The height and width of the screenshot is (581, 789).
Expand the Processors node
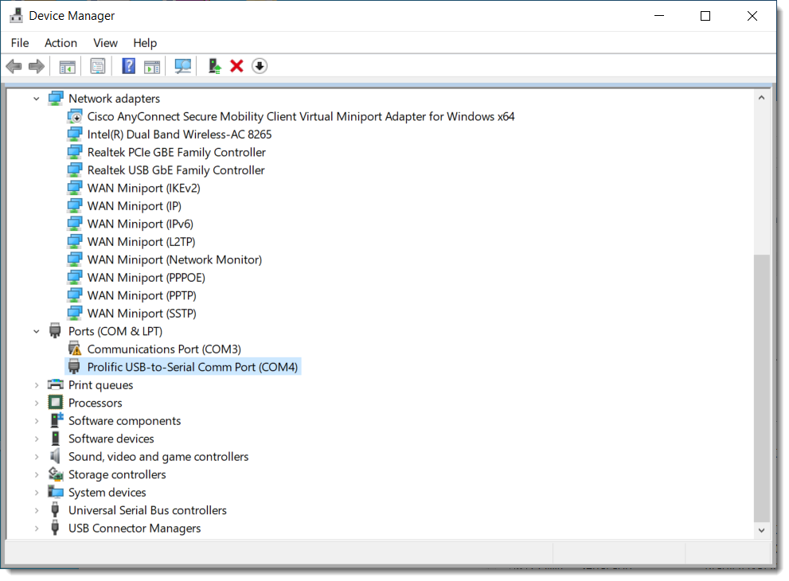coord(37,403)
